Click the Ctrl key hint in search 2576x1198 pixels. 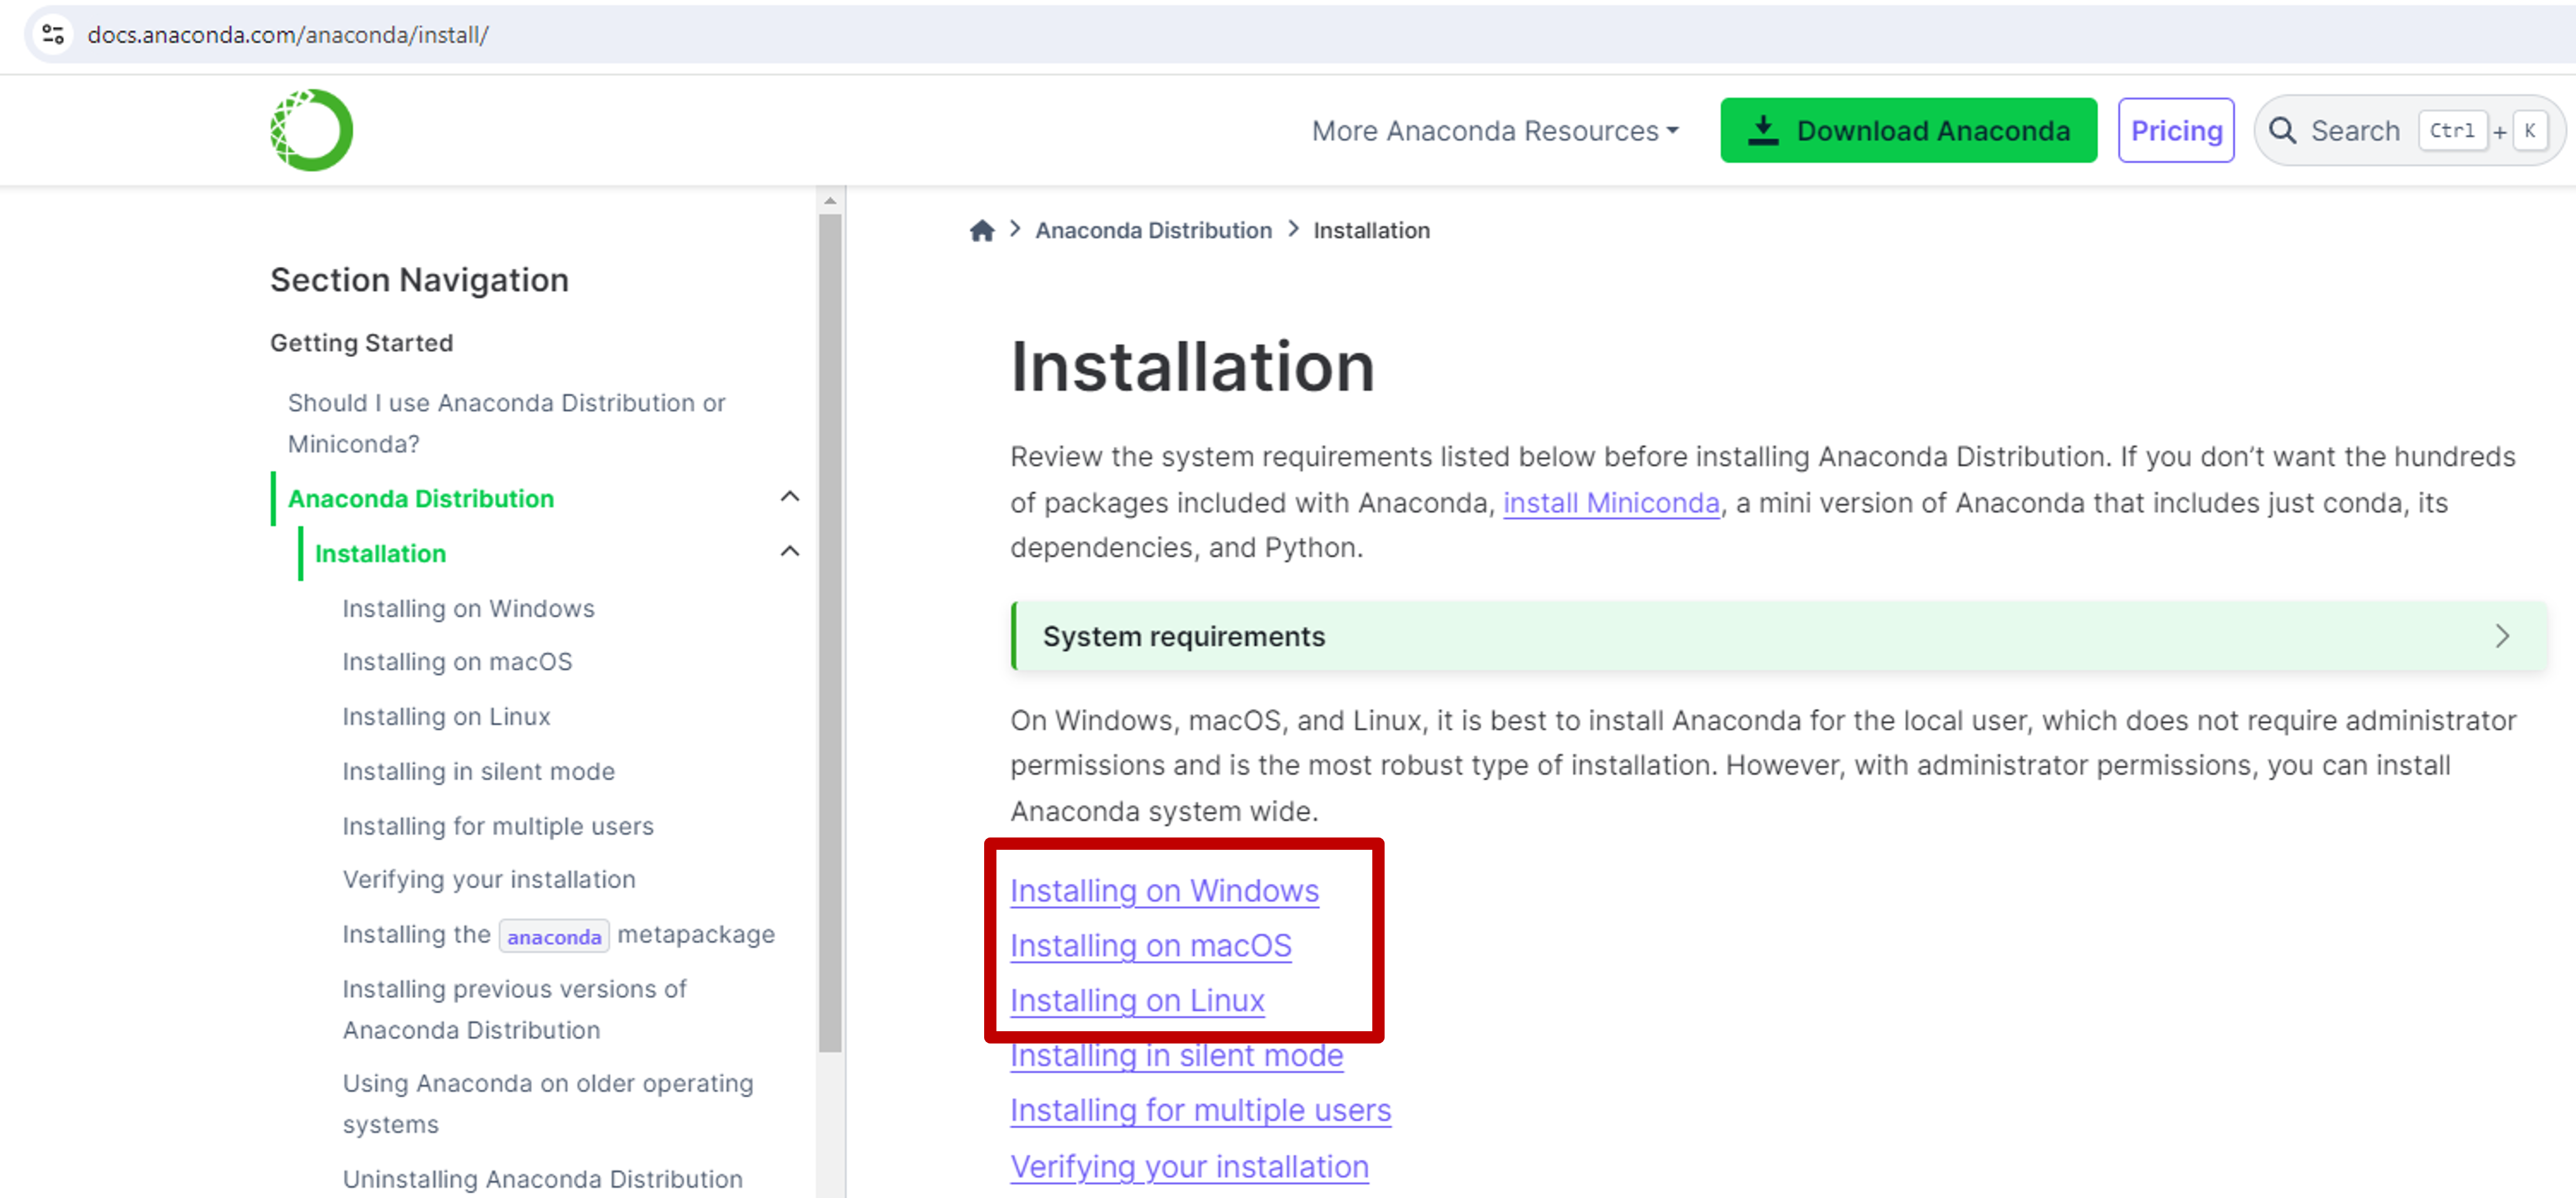click(x=2452, y=131)
